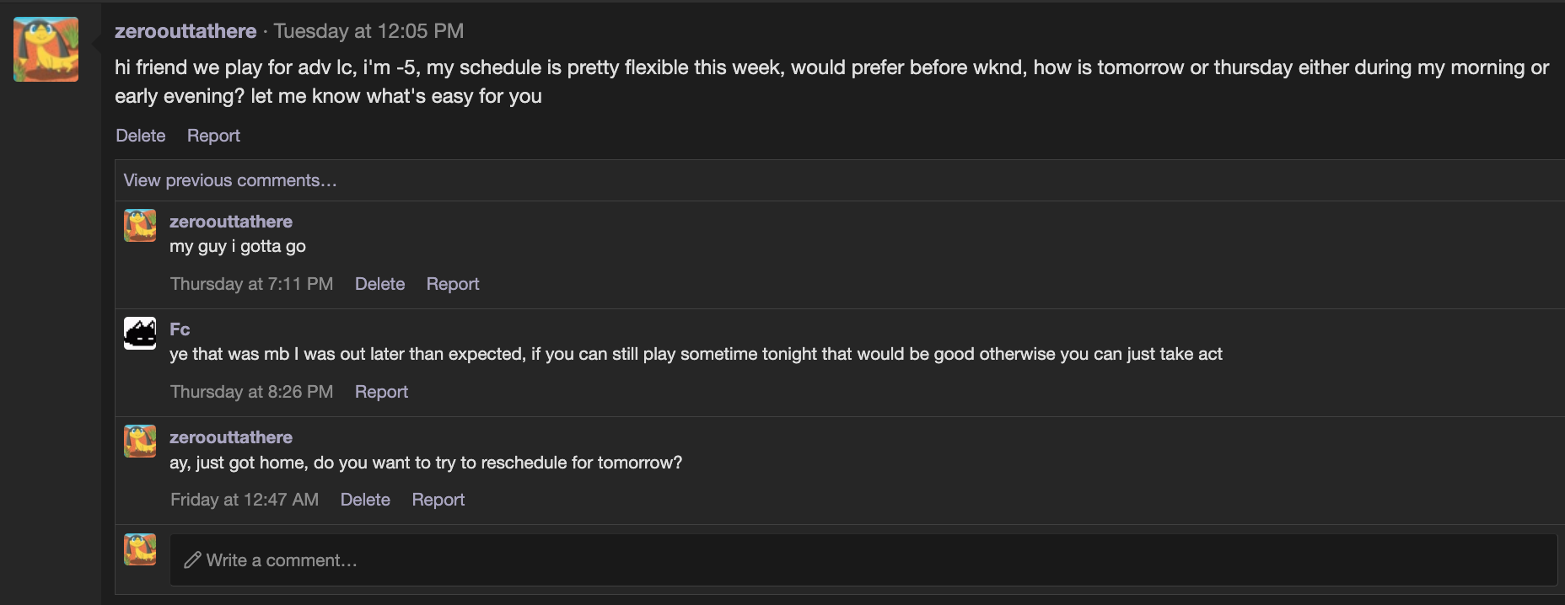The image size is (1565, 605).
Task: Click the pencil icon in the comment box
Action: [x=192, y=559]
